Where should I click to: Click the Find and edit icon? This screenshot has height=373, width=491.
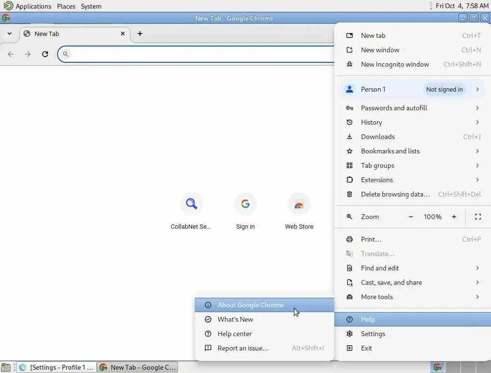click(350, 268)
